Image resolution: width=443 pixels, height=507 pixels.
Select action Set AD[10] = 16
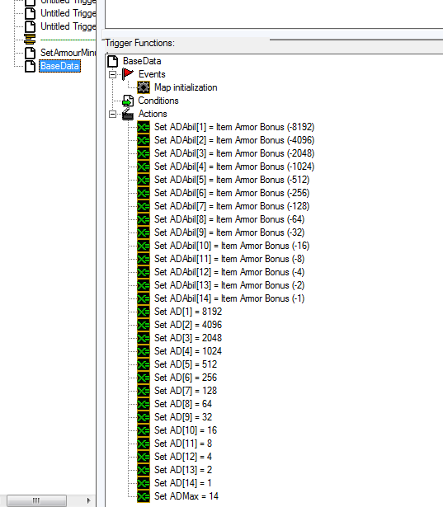[186, 430]
